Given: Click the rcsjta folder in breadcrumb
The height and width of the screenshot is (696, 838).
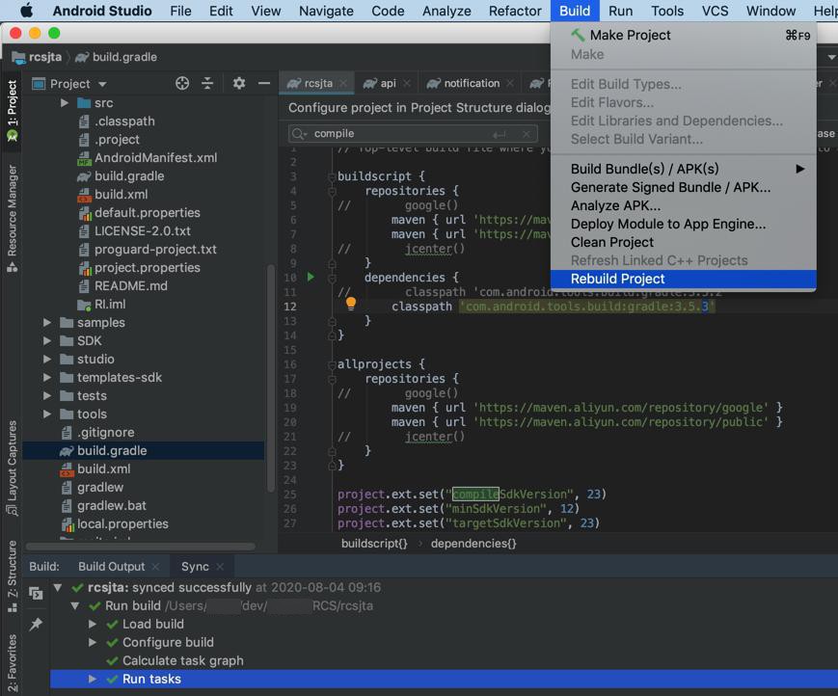Looking at the screenshot, I should 37,57.
